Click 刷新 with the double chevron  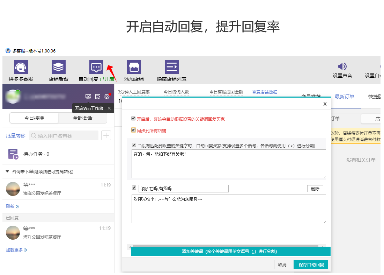click(x=13, y=206)
